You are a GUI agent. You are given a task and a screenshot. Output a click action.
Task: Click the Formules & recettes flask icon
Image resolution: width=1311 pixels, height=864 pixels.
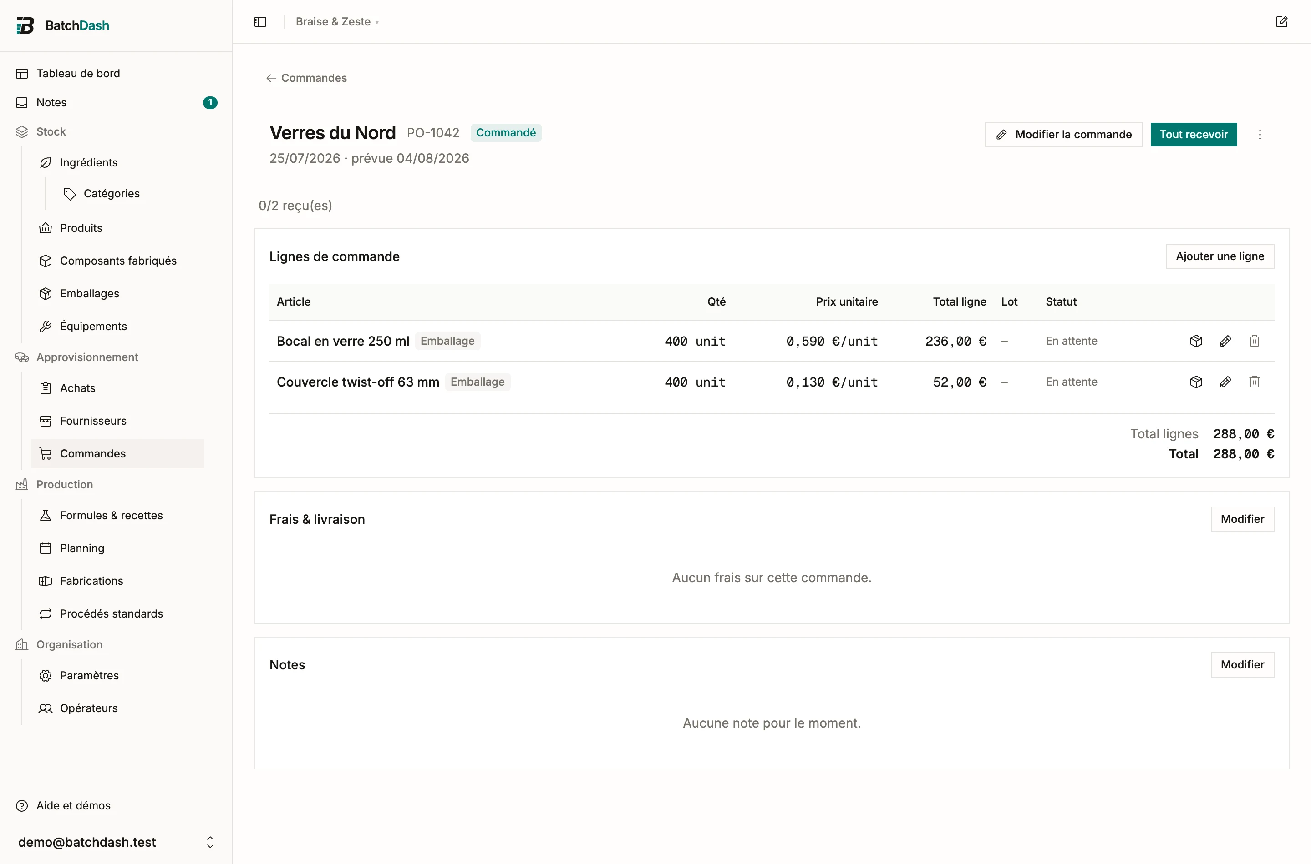[46, 515]
